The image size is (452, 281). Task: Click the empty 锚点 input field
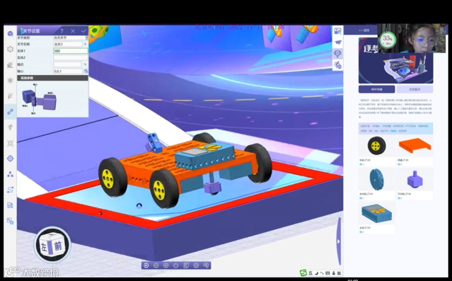[68, 64]
